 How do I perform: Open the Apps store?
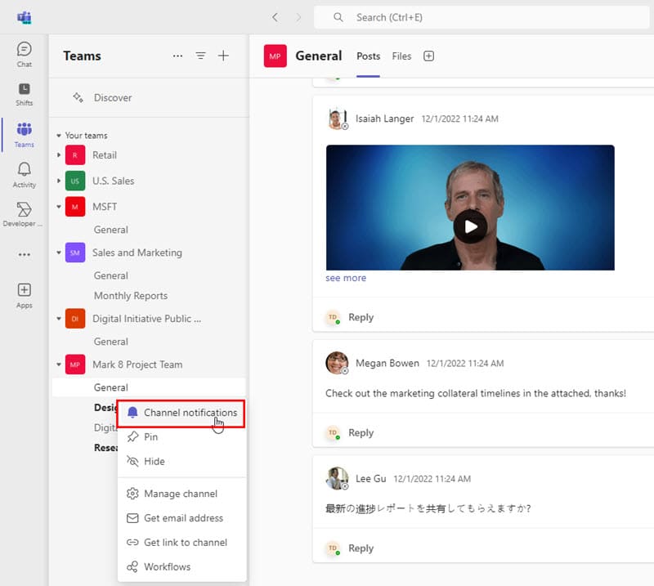click(25, 295)
